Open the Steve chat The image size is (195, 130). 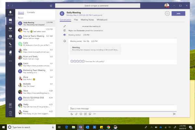35,92
